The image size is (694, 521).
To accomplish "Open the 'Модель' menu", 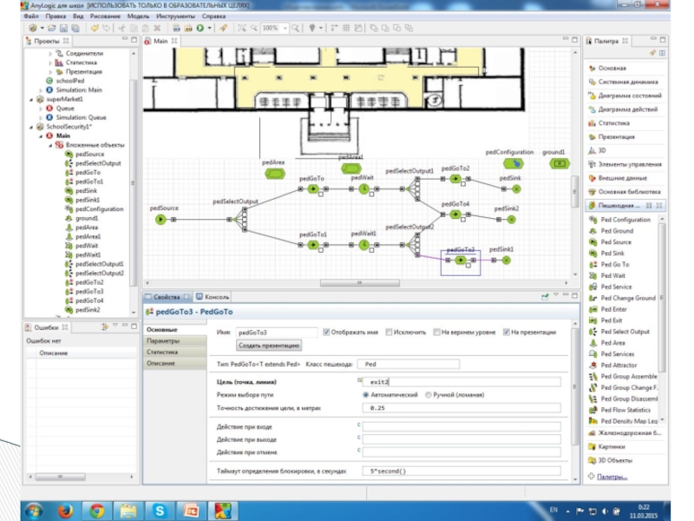I will pos(137,16).
